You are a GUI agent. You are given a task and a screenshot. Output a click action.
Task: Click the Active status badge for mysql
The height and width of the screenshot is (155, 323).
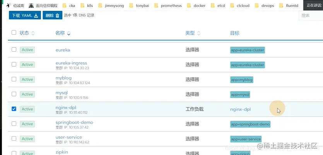pyautogui.click(x=27, y=94)
